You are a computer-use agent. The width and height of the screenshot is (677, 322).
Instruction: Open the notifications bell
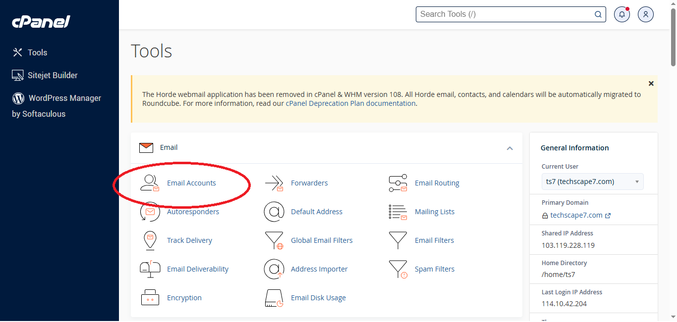coord(622,14)
